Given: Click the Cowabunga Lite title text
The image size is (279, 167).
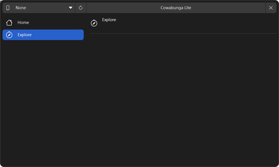Looking at the screenshot, I should pos(176,8).
